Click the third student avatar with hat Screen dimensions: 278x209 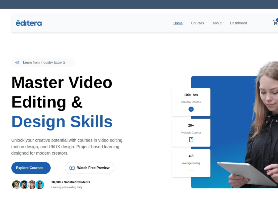point(32,185)
